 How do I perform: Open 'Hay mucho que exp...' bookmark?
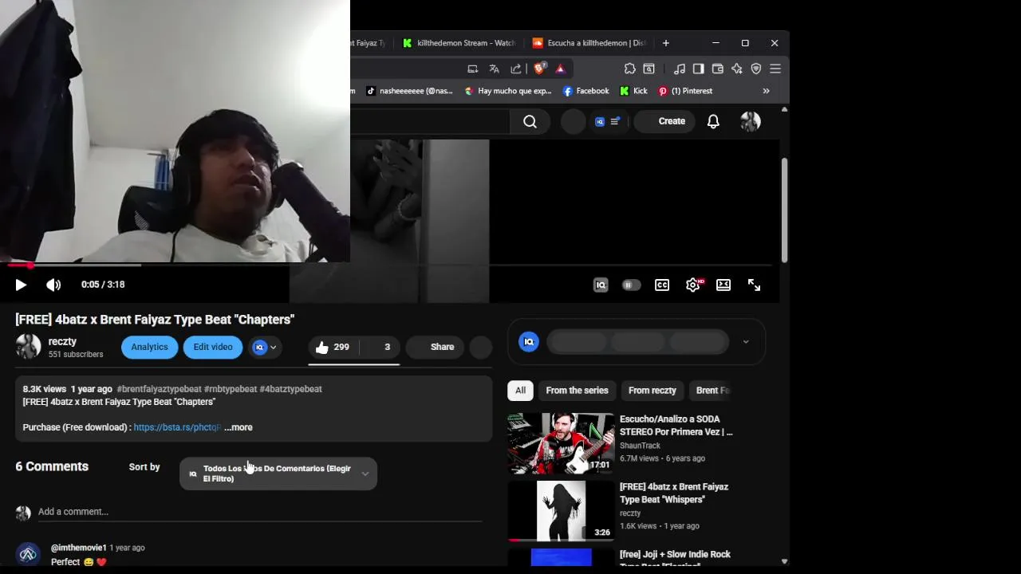(508, 91)
